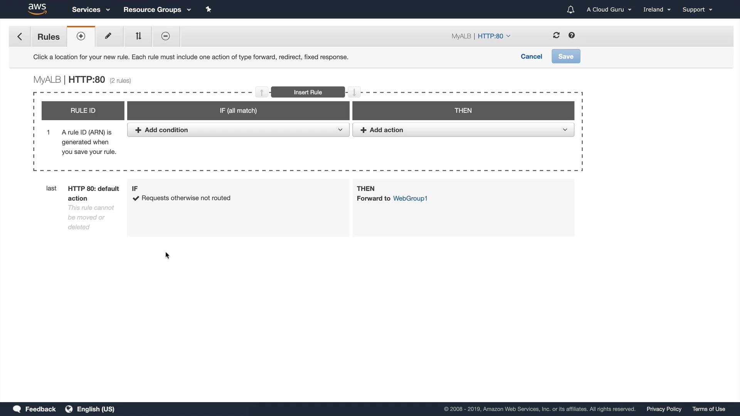The width and height of the screenshot is (740, 416).
Task: Select the add rule plus tab
Action: [x=81, y=36]
